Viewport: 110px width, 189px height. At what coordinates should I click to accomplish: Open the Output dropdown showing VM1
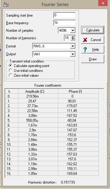pyautogui.click(x=73, y=54)
